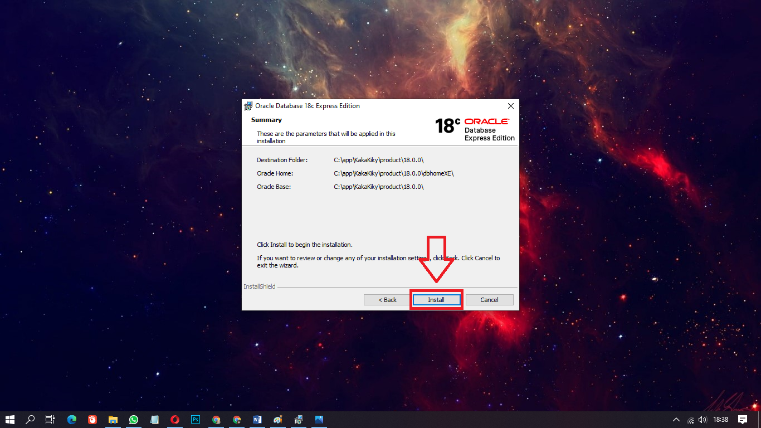
Task: Switch to WhatsApp in the taskbar
Action: tap(134, 420)
